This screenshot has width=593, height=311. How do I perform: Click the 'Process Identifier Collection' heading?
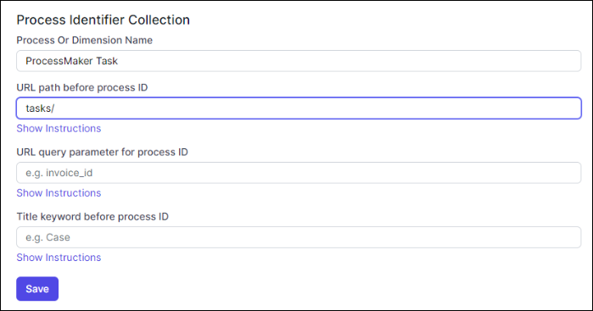pyautogui.click(x=103, y=20)
